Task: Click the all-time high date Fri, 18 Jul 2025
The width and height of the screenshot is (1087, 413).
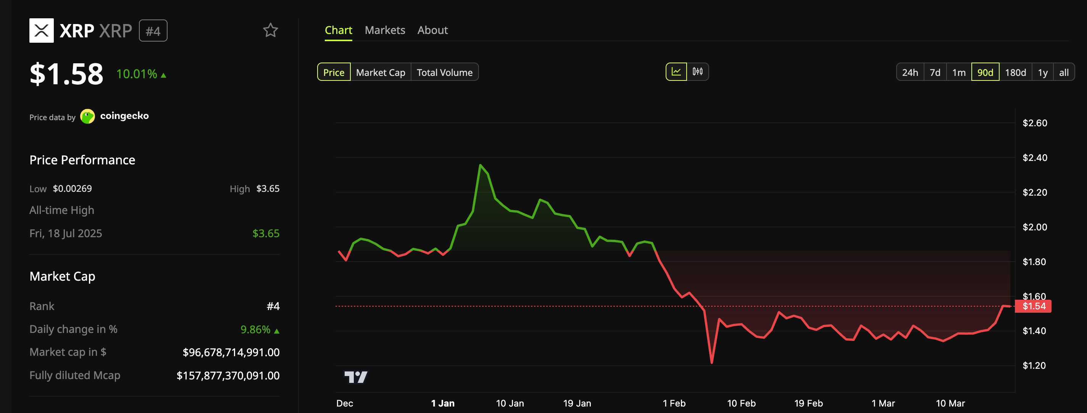Action: 65,233
